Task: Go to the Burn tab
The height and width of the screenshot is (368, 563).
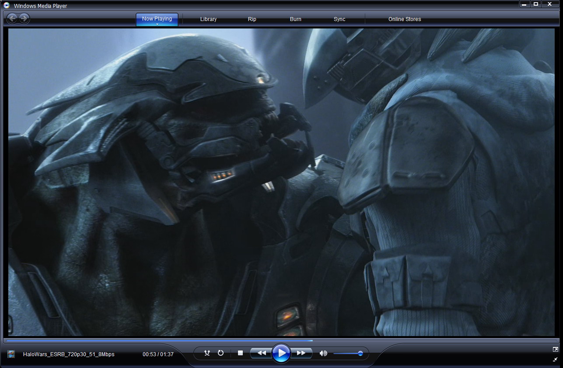Action: 295,19
